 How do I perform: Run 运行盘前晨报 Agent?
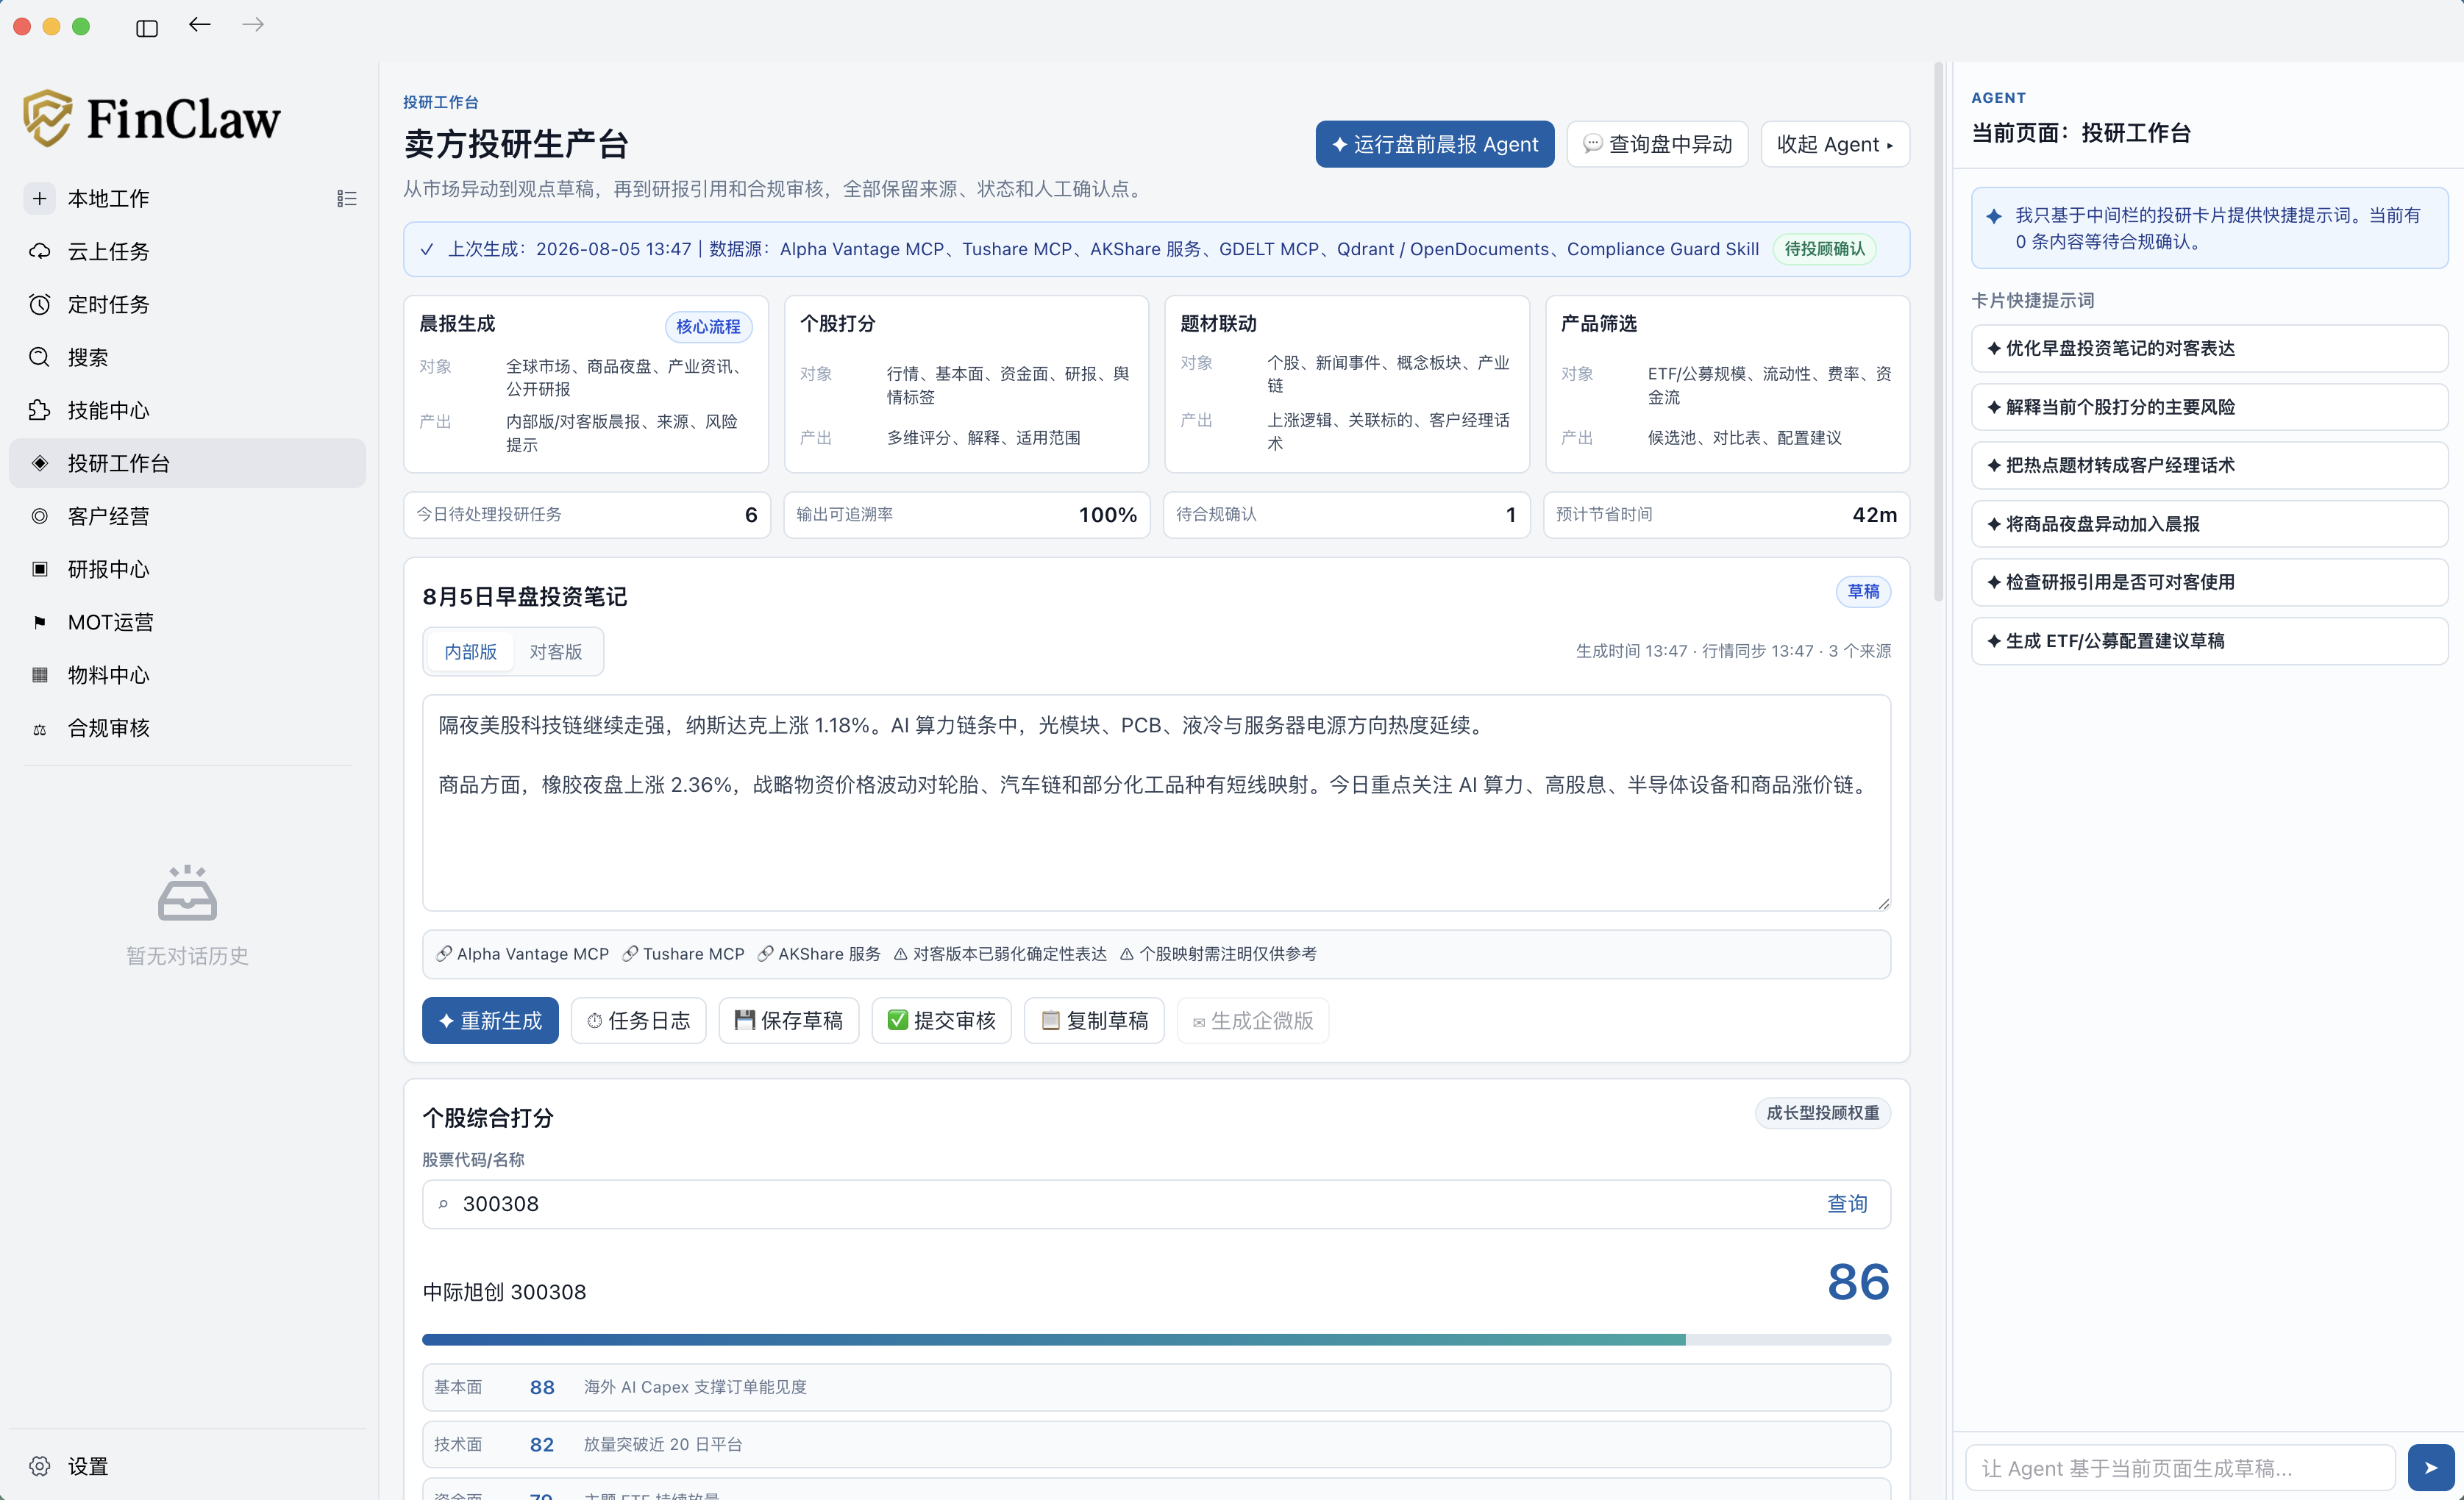[x=1434, y=144]
